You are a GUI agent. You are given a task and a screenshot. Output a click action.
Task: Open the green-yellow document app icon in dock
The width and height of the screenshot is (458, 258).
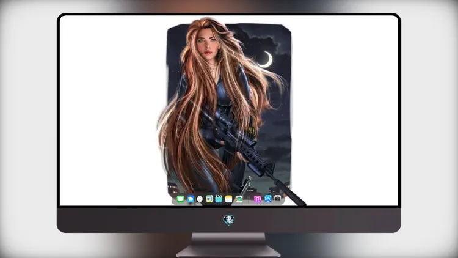tap(209, 199)
